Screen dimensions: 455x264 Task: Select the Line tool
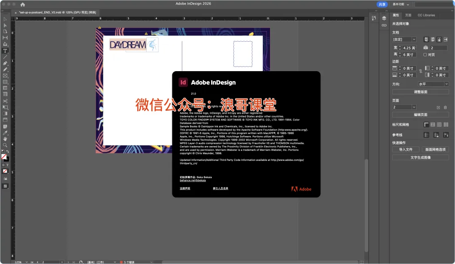5,57
